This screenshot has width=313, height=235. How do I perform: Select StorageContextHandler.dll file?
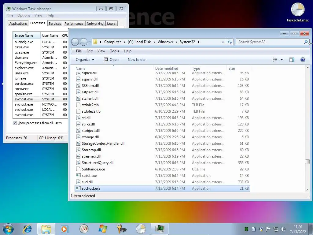(x=162, y=144)
